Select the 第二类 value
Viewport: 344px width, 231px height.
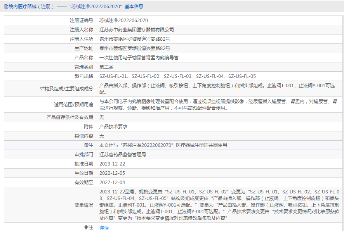click(x=106, y=67)
